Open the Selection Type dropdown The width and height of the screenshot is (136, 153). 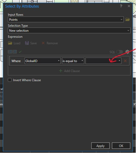[x=69, y=31]
